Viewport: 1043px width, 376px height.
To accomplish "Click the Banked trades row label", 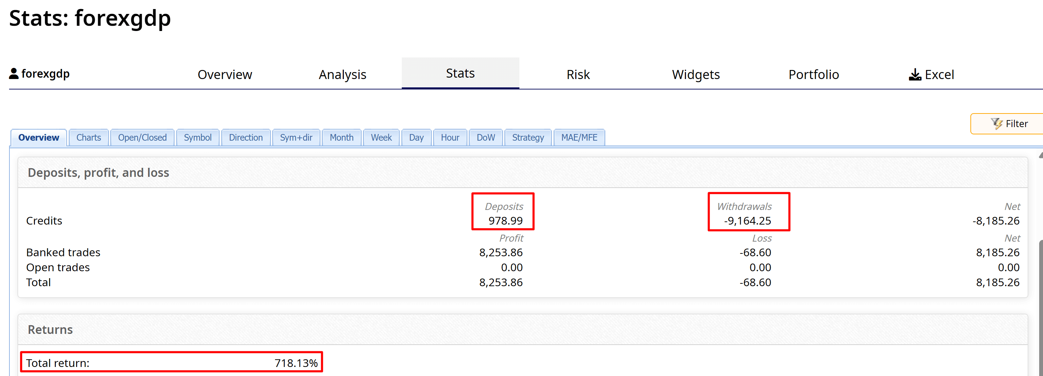I will pyautogui.click(x=63, y=252).
